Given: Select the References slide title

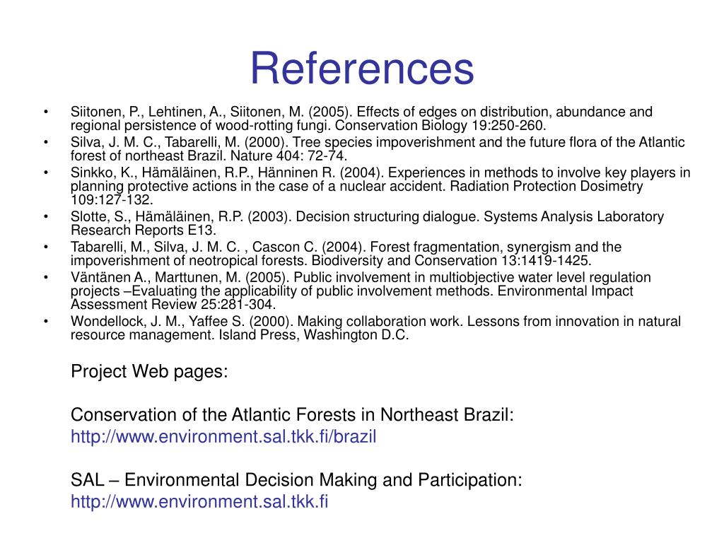Looking at the screenshot, I should (362, 69).
